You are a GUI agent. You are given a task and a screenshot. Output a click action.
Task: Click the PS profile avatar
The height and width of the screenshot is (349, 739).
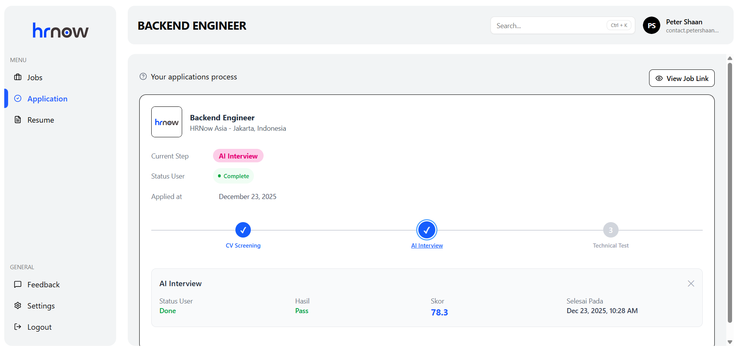(651, 25)
